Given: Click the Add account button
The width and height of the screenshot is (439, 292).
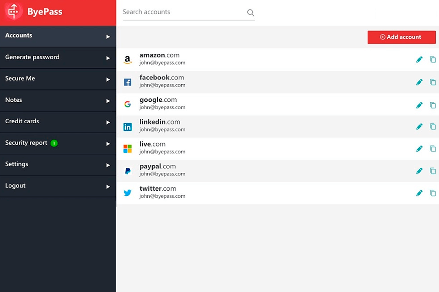Looking at the screenshot, I should tap(401, 37).
